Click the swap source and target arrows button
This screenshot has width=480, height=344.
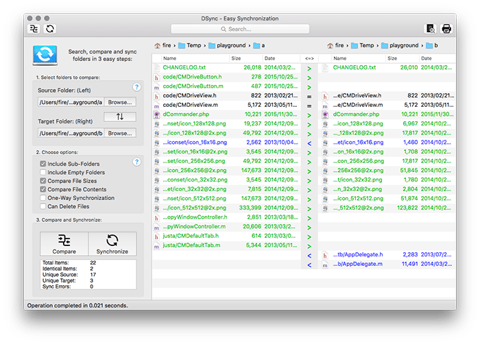(x=120, y=116)
